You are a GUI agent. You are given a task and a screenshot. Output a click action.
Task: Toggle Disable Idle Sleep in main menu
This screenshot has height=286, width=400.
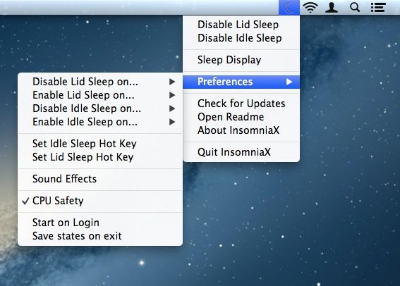click(x=241, y=38)
